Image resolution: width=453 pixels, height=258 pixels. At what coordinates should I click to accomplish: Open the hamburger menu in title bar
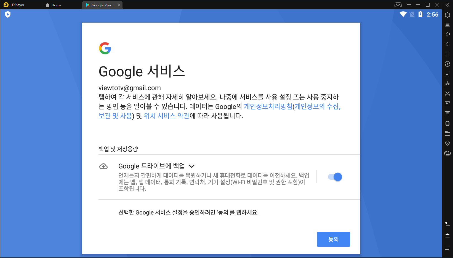coord(409,5)
